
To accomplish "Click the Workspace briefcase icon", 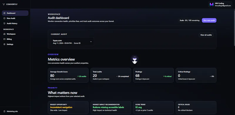I will coord(4,34).
